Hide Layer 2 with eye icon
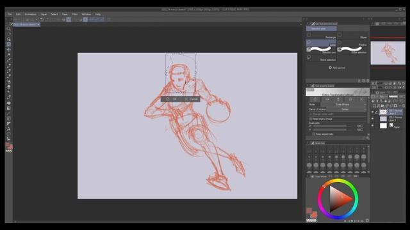This screenshot has width=410, height=230. pos(373,112)
